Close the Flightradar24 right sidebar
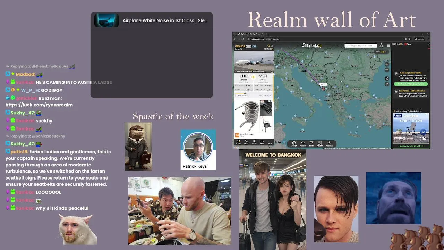Viewport: 444px width, 250px height. coord(428,44)
